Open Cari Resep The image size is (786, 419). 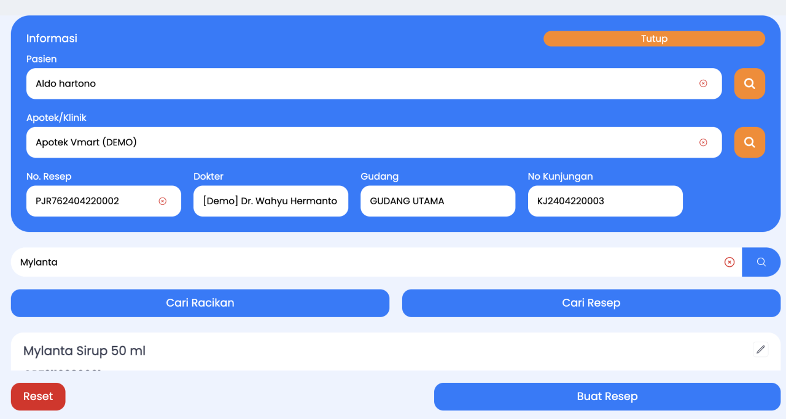[x=591, y=303]
